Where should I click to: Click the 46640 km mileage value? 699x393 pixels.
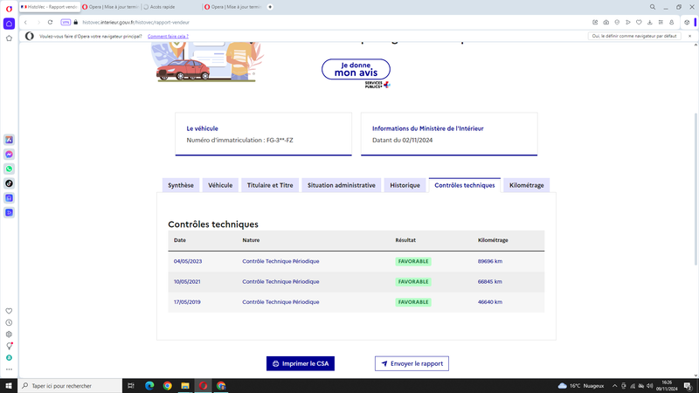tap(490, 302)
